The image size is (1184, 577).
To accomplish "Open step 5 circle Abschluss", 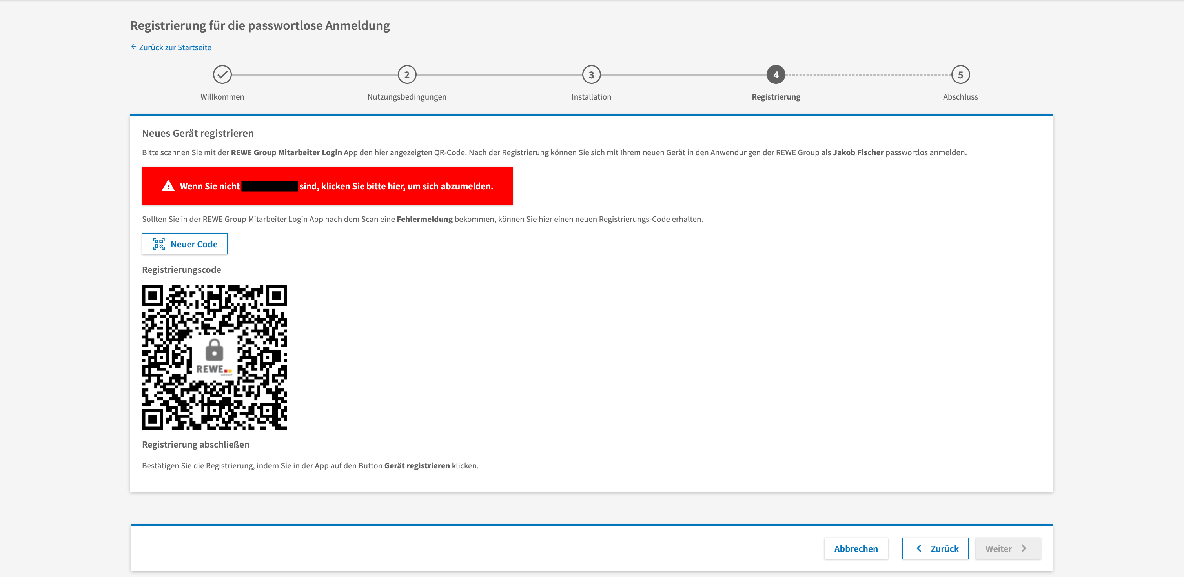I will click(x=961, y=74).
